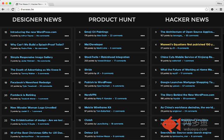The height and width of the screenshot is (140, 224).
Task: Reload the page with refresh icon
Action: (x=13, y=9)
